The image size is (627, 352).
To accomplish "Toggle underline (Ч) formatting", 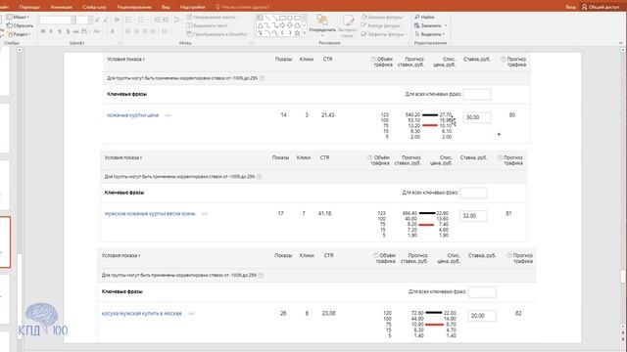I will (60, 31).
